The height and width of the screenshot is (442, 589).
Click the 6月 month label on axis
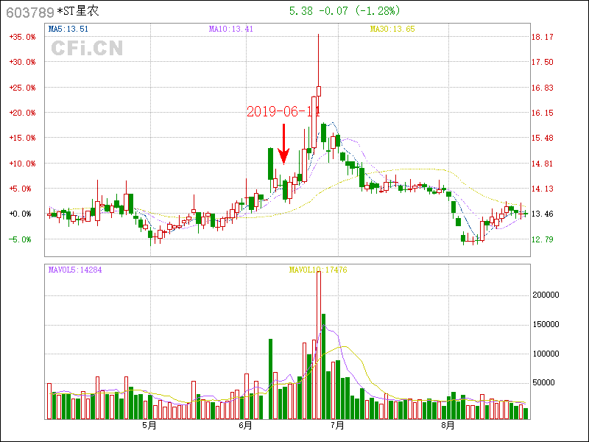[246, 425]
